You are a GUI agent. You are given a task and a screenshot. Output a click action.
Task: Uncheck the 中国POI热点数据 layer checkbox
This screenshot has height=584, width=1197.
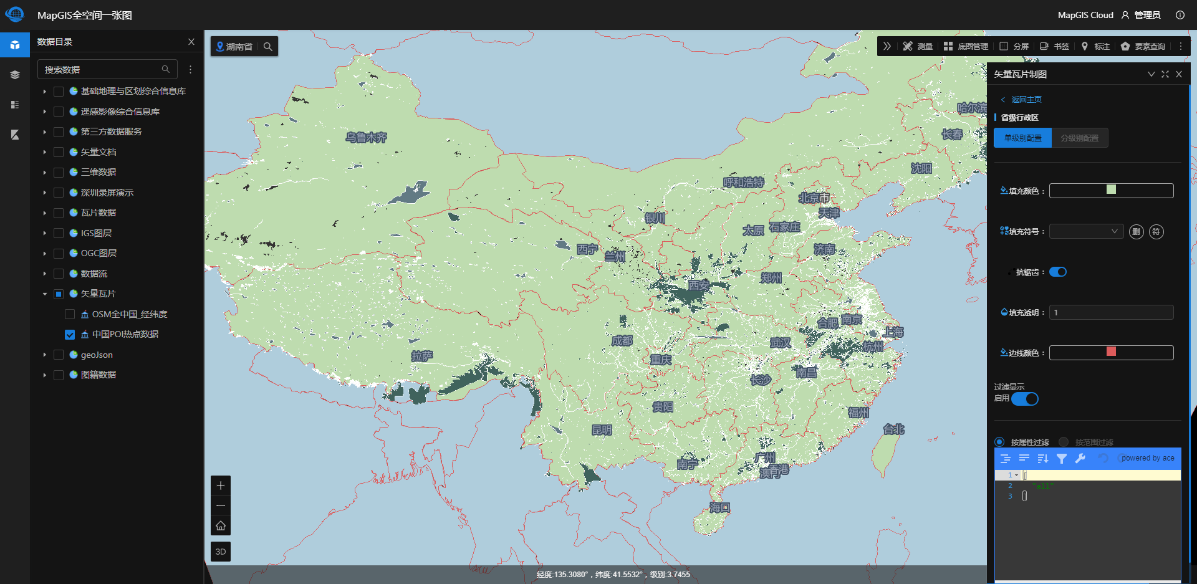tap(70, 335)
